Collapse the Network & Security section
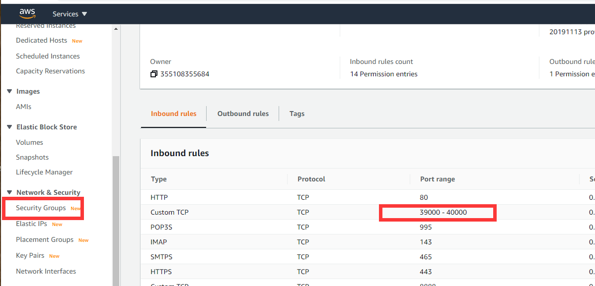595x286 pixels. click(x=9, y=192)
